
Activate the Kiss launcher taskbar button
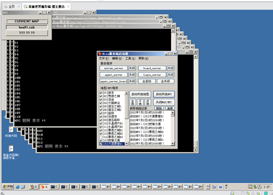tap(44, 187)
